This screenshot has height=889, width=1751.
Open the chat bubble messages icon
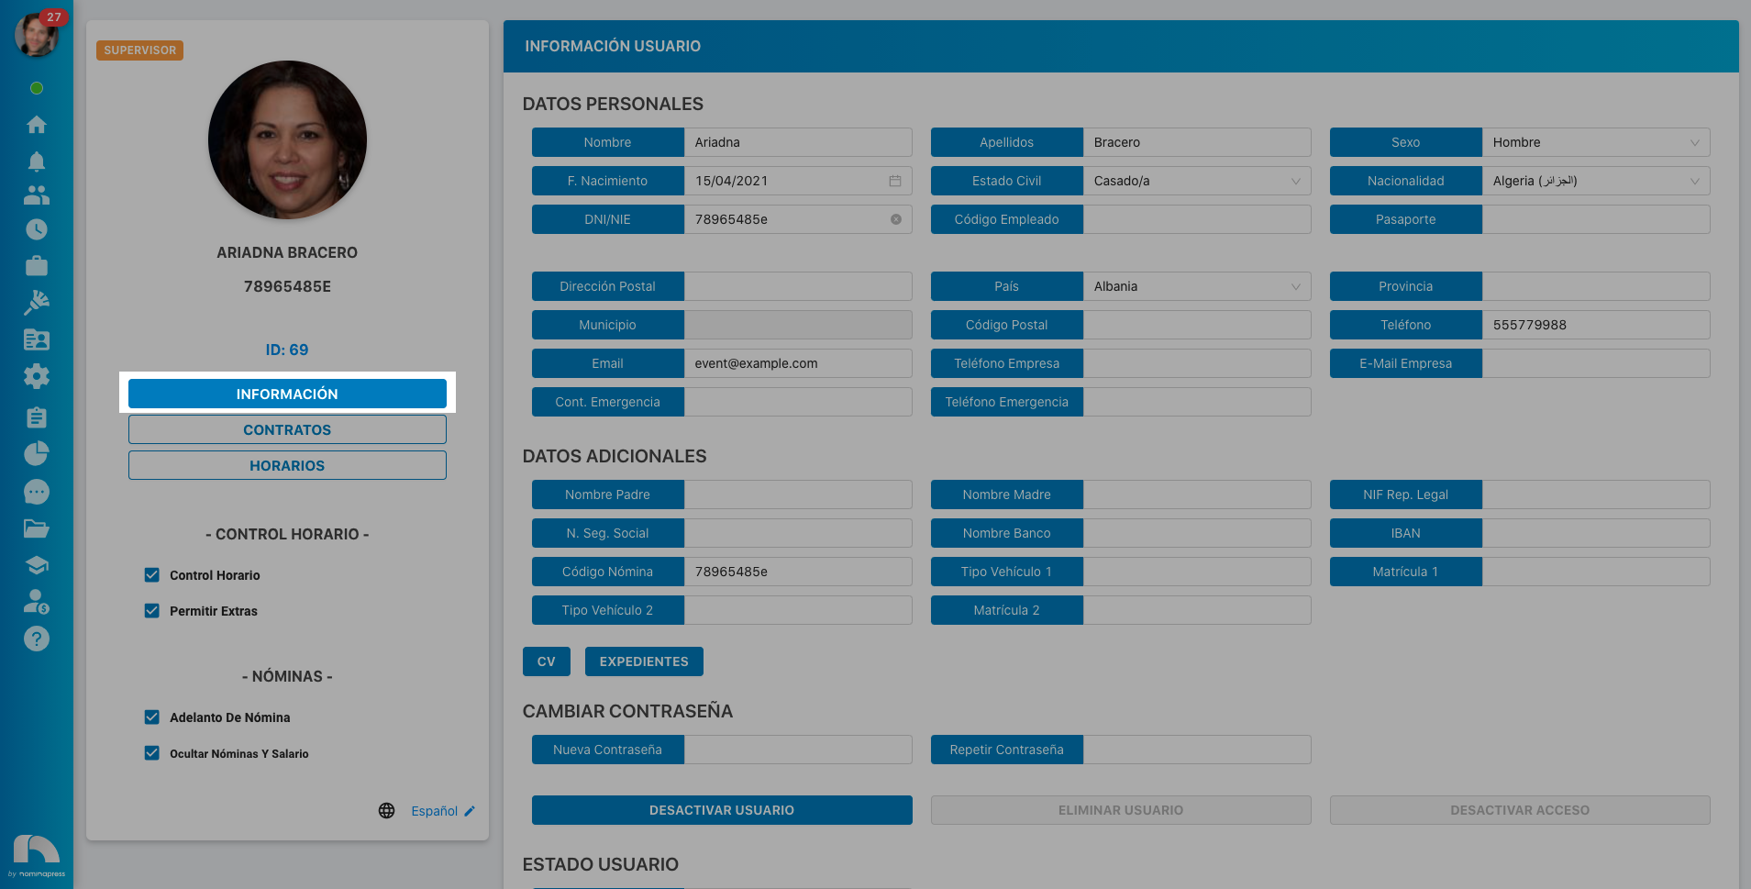37,492
